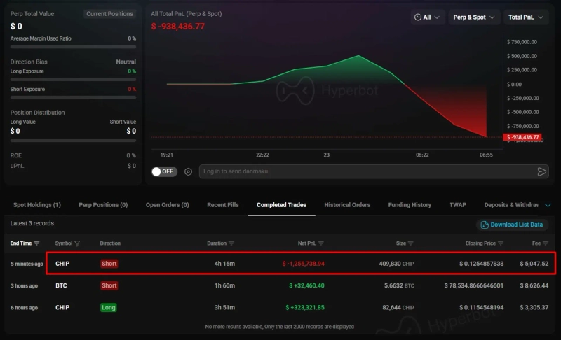The width and height of the screenshot is (561, 340).
Task: Click the danmaku settings icon
Action: coord(188,171)
